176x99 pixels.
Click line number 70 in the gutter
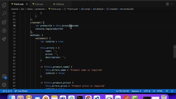pos(14,26)
